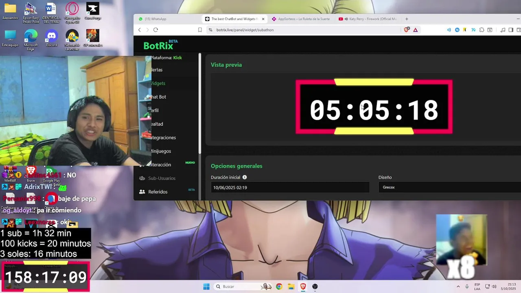Open Minijuegos in BotRix sidebar
The width and height of the screenshot is (521, 293).
pyautogui.click(x=161, y=151)
